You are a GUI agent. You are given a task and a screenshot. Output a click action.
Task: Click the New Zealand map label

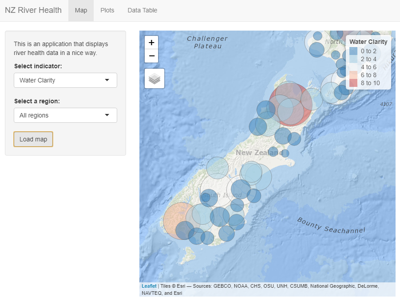pos(259,153)
